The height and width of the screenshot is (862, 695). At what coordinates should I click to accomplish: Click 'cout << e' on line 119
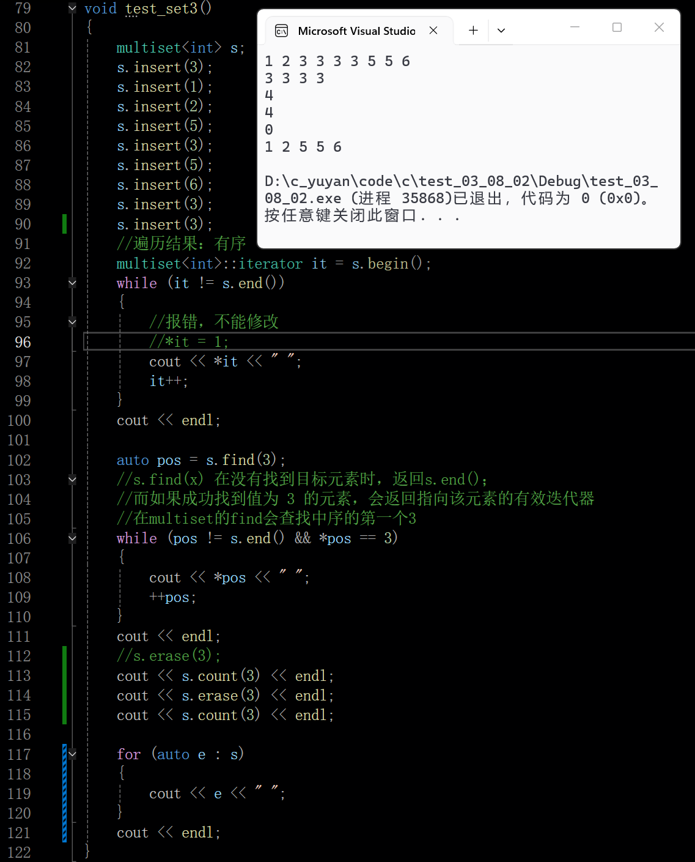[x=185, y=793]
